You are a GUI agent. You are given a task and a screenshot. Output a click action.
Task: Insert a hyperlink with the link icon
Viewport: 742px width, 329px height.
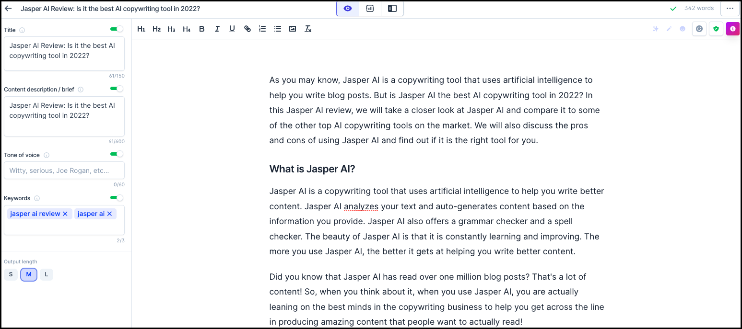tap(247, 29)
